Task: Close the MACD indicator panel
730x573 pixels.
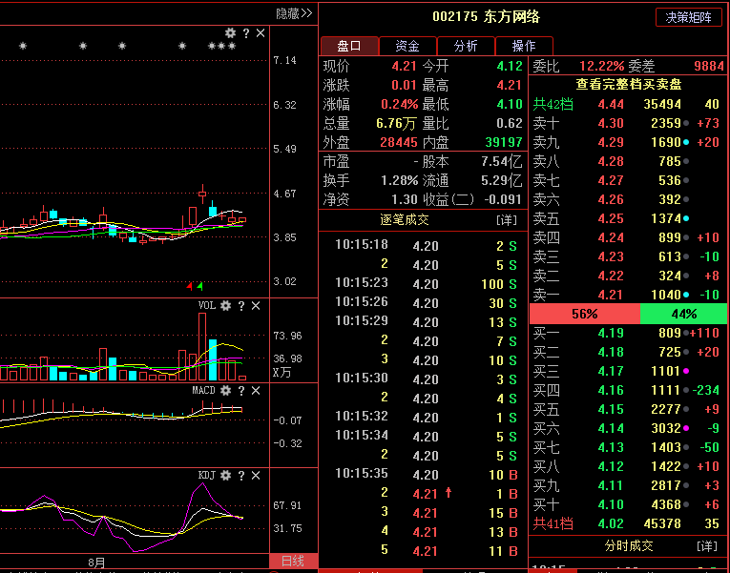Action: pyautogui.click(x=256, y=390)
